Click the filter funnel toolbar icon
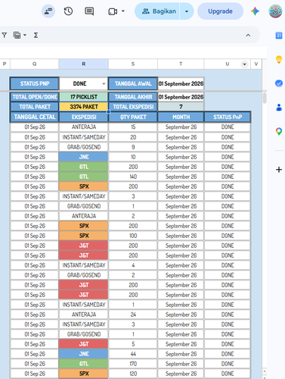The image size is (285, 379). pos(5,35)
